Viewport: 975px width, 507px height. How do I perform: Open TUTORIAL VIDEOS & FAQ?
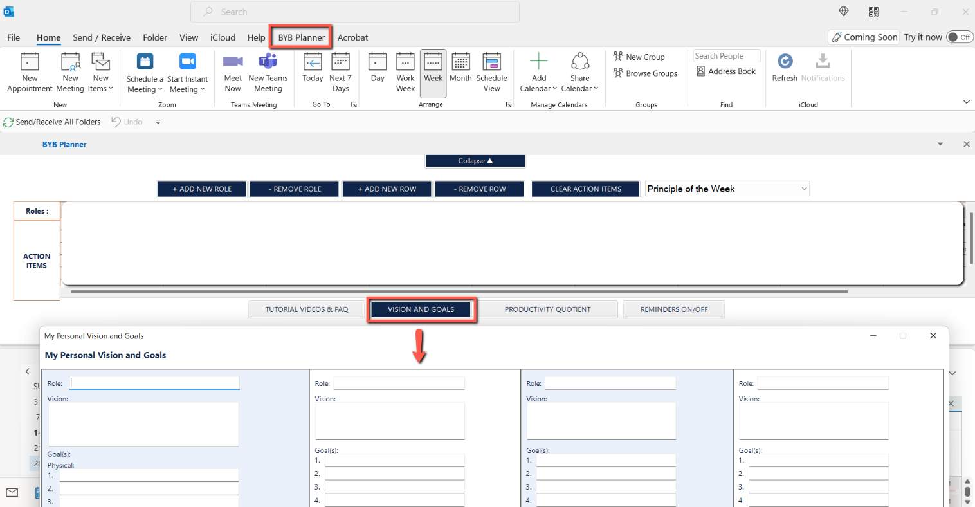307,309
